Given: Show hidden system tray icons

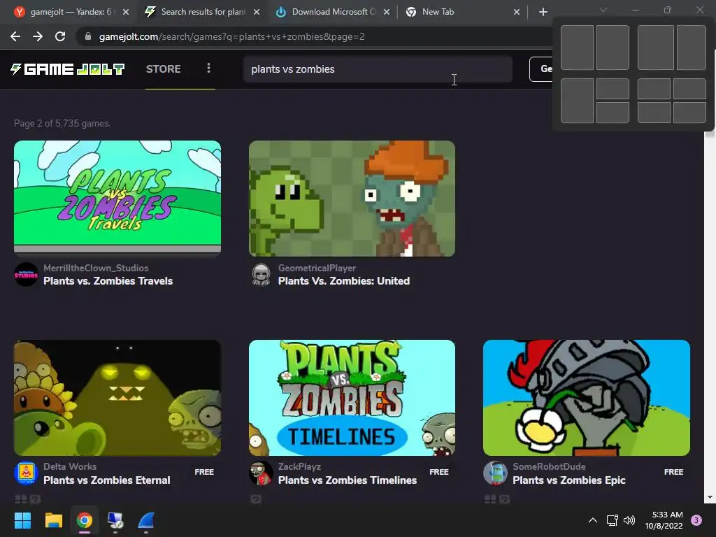Looking at the screenshot, I should [593, 520].
